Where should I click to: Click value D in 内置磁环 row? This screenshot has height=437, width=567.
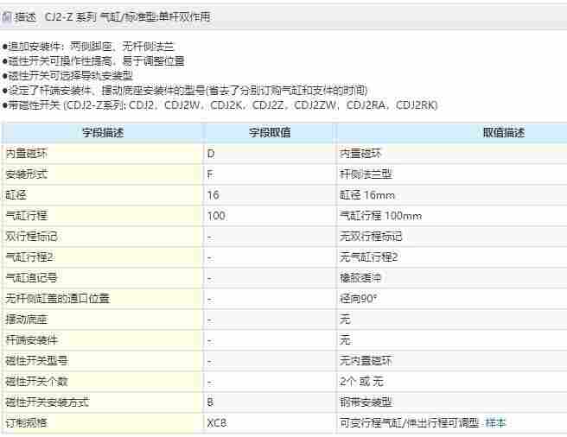click(270, 154)
